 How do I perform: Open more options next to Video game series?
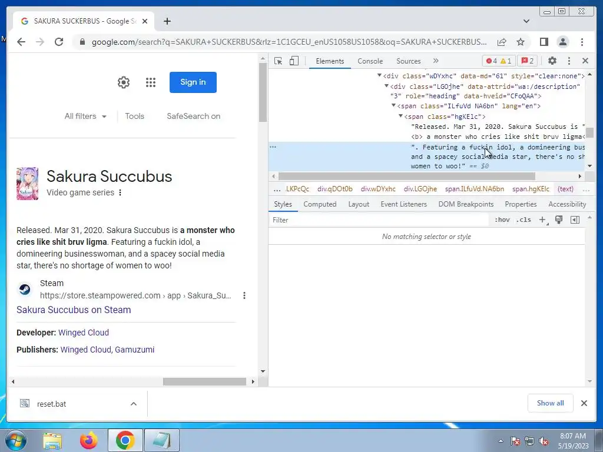[120, 192]
